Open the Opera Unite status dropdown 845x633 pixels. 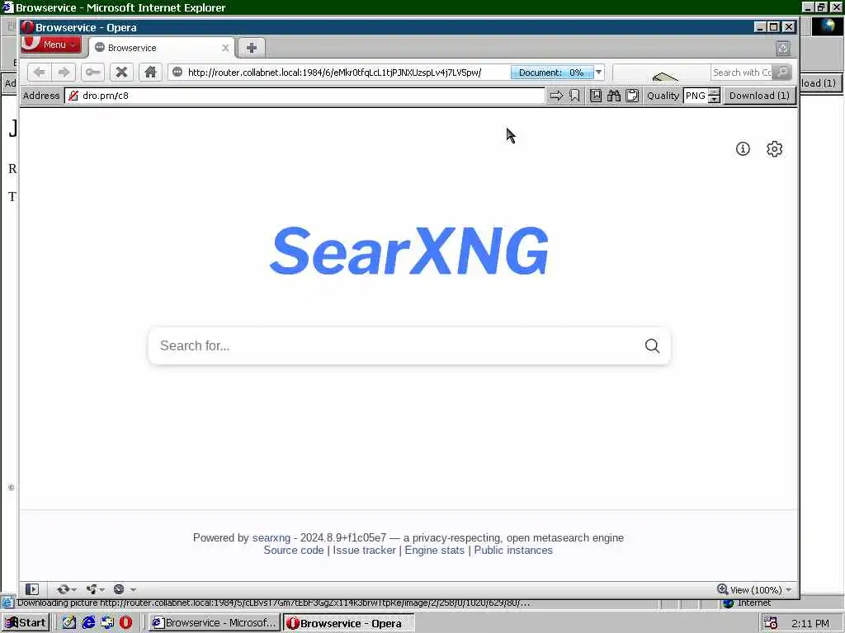tap(96, 589)
